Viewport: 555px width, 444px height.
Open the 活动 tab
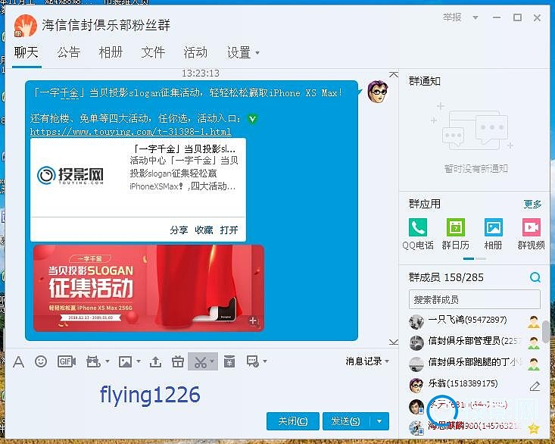(x=195, y=53)
